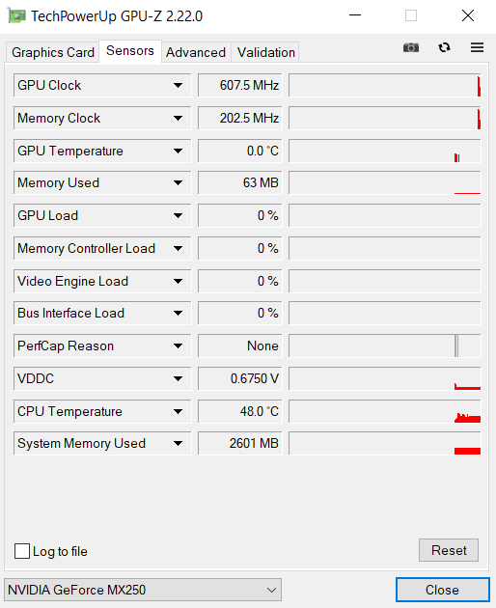Expand the GPU Clock sensor dropdown
496x608 pixels.
pos(178,85)
